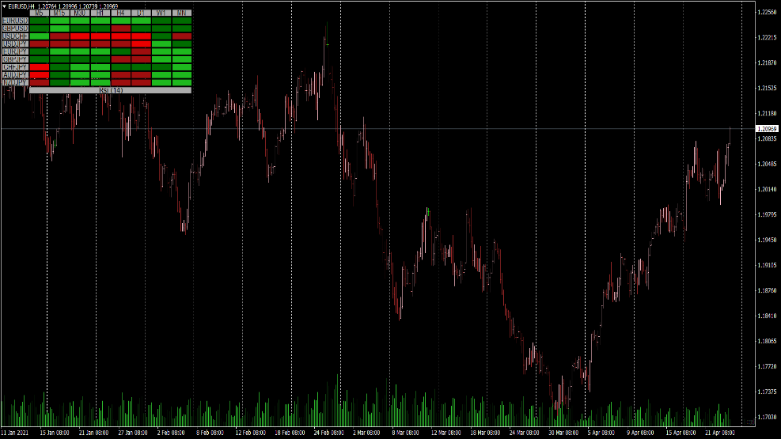Click the 1.20485 price axis label
Image resolution: width=781 pixels, height=439 pixels.
[767, 165]
